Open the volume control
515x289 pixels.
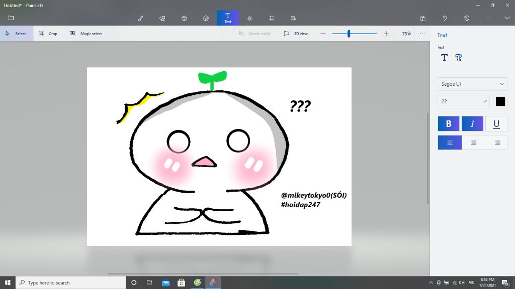[462, 282]
